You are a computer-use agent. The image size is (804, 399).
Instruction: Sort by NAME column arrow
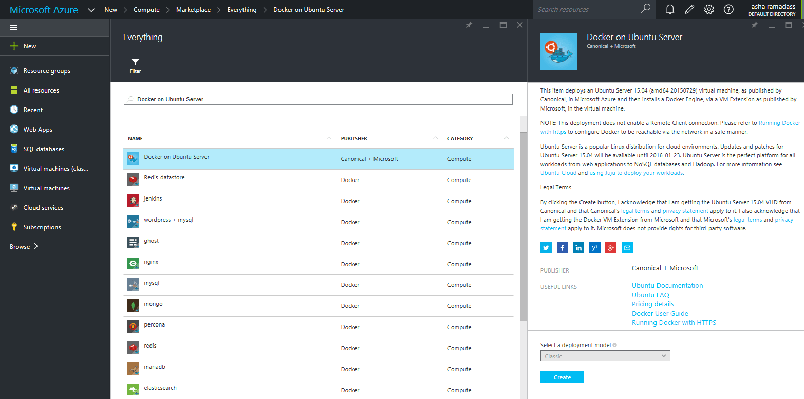[x=329, y=138]
